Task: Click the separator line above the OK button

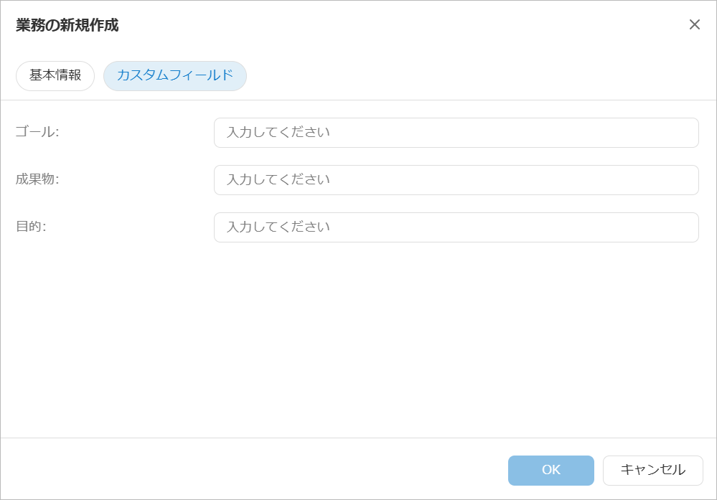Action: coord(359,438)
